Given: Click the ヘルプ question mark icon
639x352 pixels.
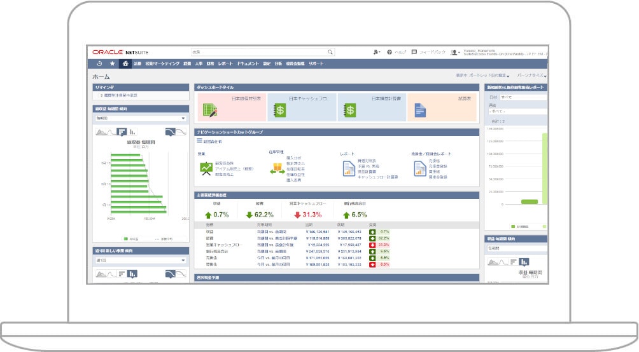Looking at the screenshot, I should [390, 52].
